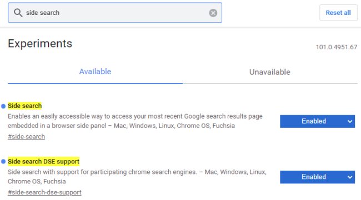Open the #side-search link
This screenshot has height=200, width=361.
click(x=26, y=137)
